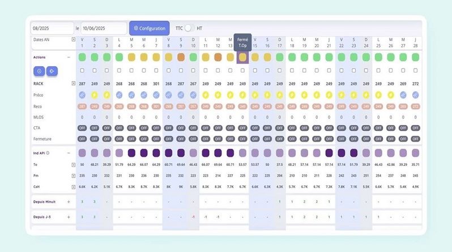Click the blue Préco icon for day 28

[x=416, y=95]
